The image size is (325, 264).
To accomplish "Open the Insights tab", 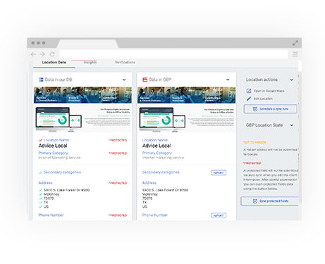I will (x=90, y=63).
